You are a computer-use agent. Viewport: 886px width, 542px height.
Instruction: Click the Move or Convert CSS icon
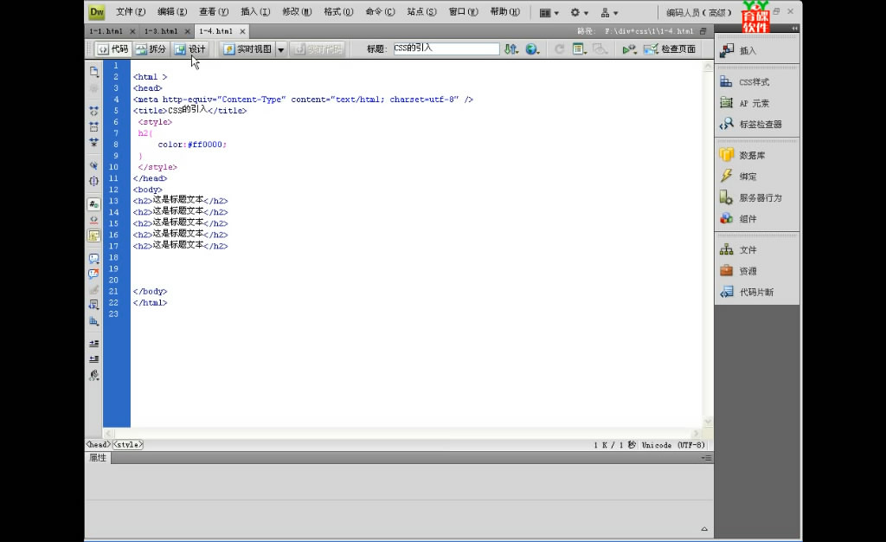[x=93, y=321]
